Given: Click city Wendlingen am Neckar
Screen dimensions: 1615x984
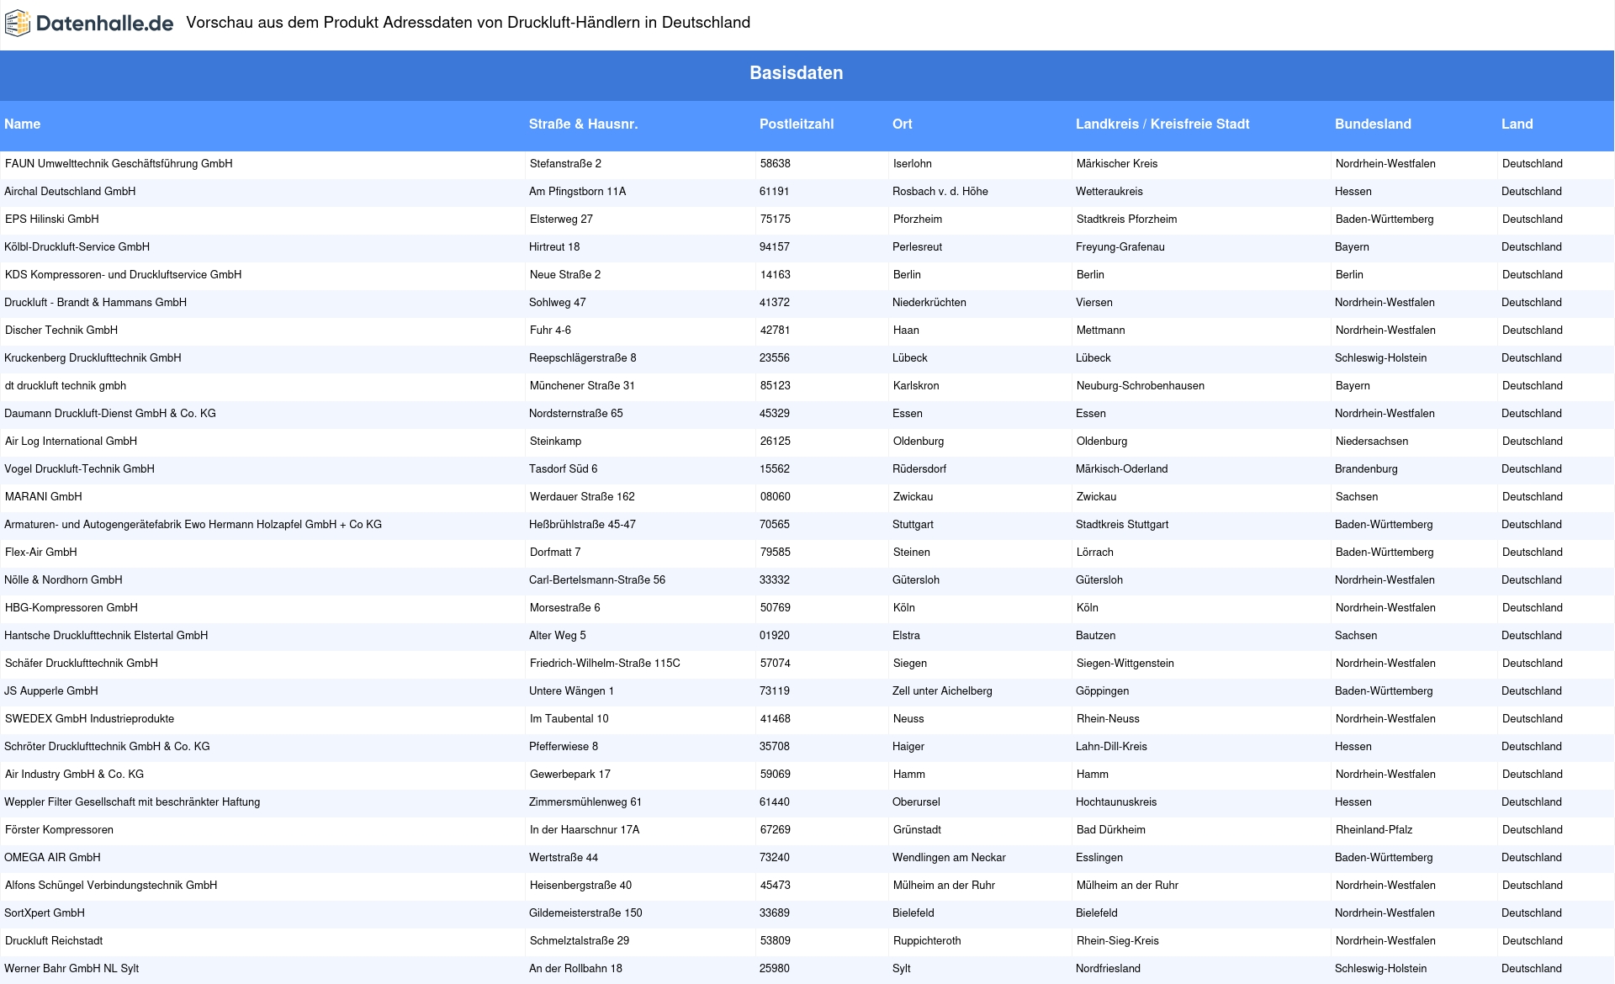Looking at the screenshot, I should click(949, 858).
